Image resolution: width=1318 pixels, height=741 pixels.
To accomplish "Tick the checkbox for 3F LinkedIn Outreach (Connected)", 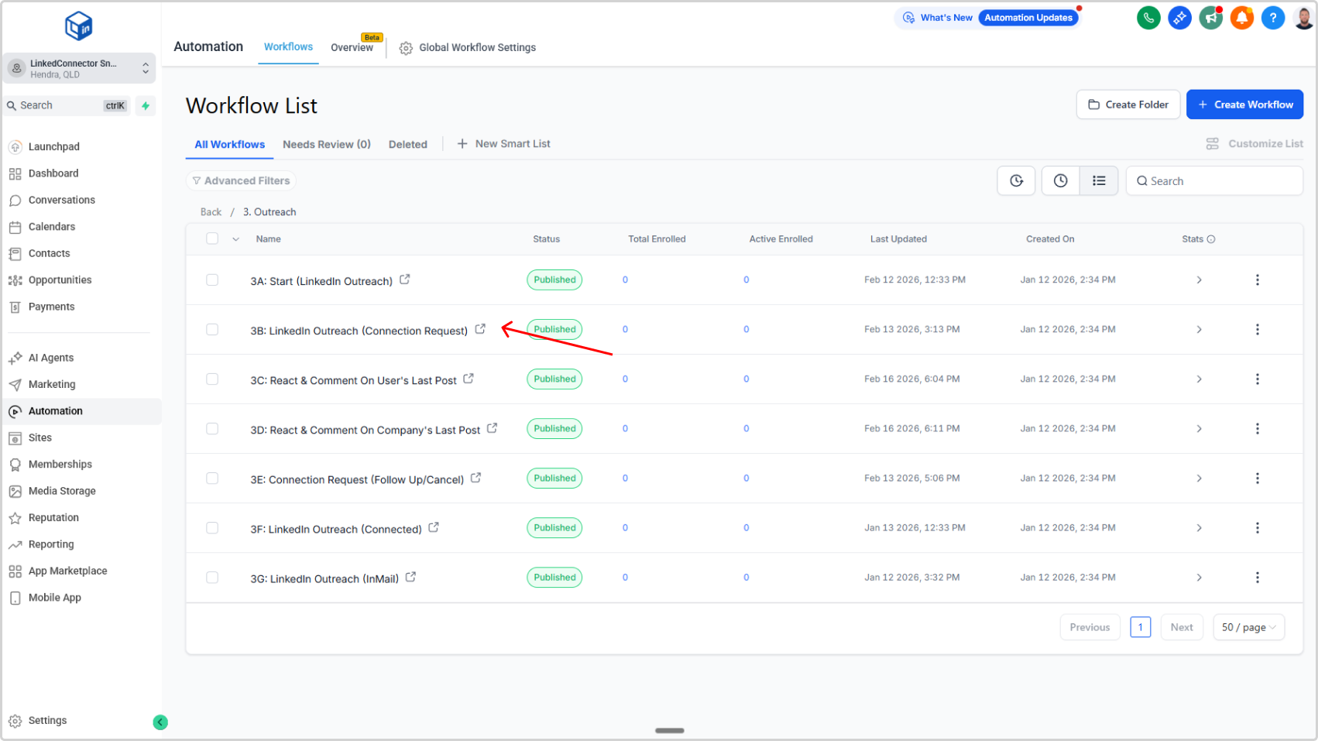I will coord(212,528).
